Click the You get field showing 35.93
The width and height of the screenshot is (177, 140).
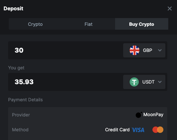[x=65, y=82]
